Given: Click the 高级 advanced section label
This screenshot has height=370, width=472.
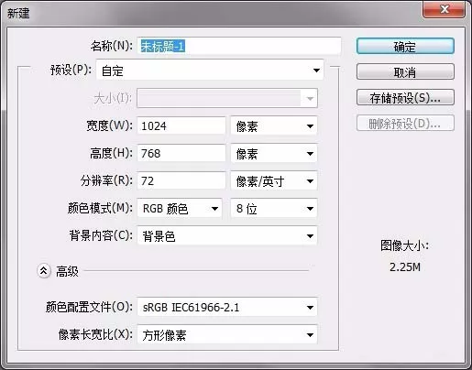Looking at the screenshot, I should [x=67, y=271].
